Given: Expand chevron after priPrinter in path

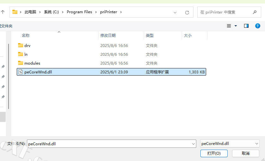Looking at the screenshot, I should pyautogui.click(x=121, y=12).
